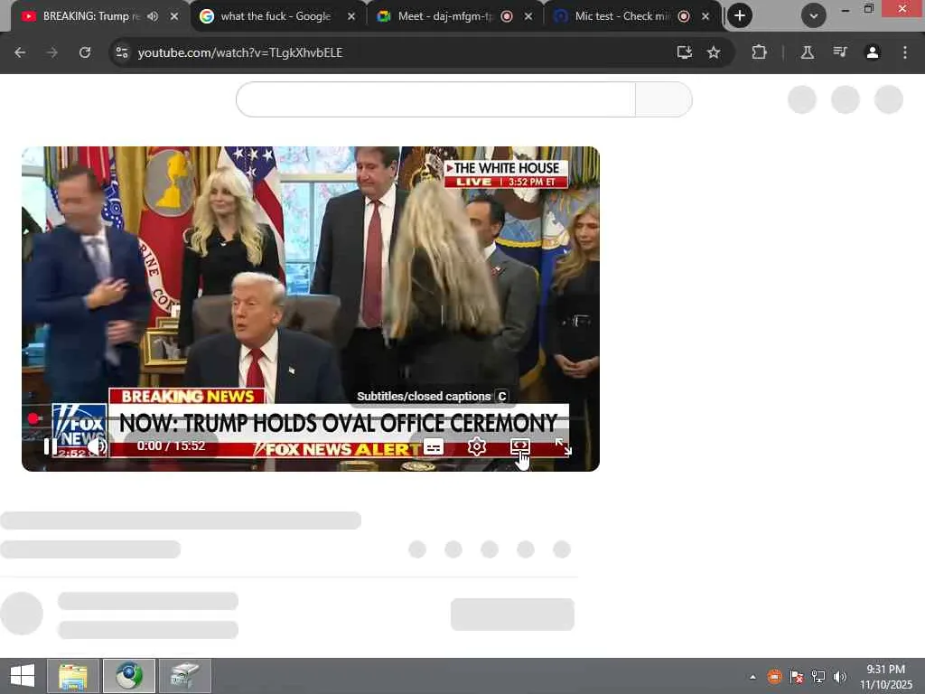This screenshot has height=694, width=925.
Task: Click the address bar URL
Action: pyautogui.click(x=240, y=52)
